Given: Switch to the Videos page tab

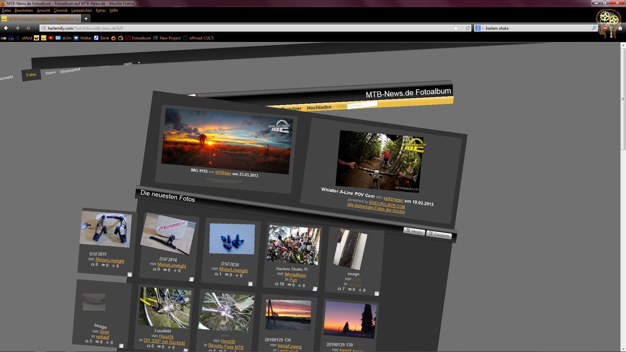Looking at the screenshot, I should point(51,73).
